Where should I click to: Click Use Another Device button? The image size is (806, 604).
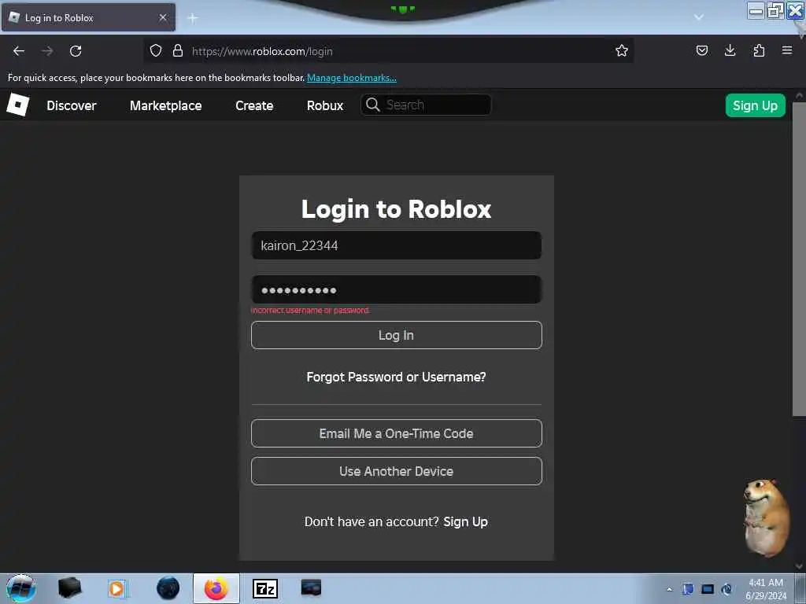pyautogui.click(x=397, y=471)
